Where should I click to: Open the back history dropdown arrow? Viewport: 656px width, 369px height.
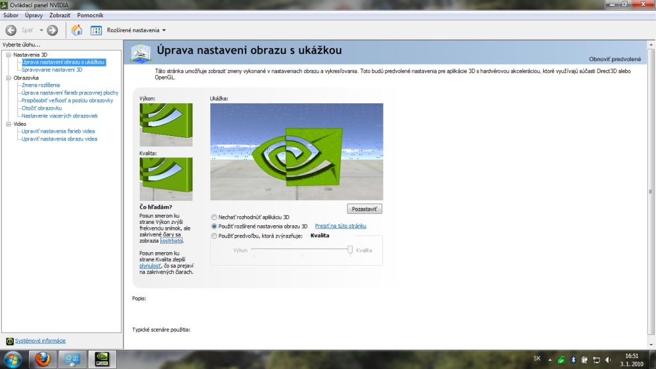point(41,30)
